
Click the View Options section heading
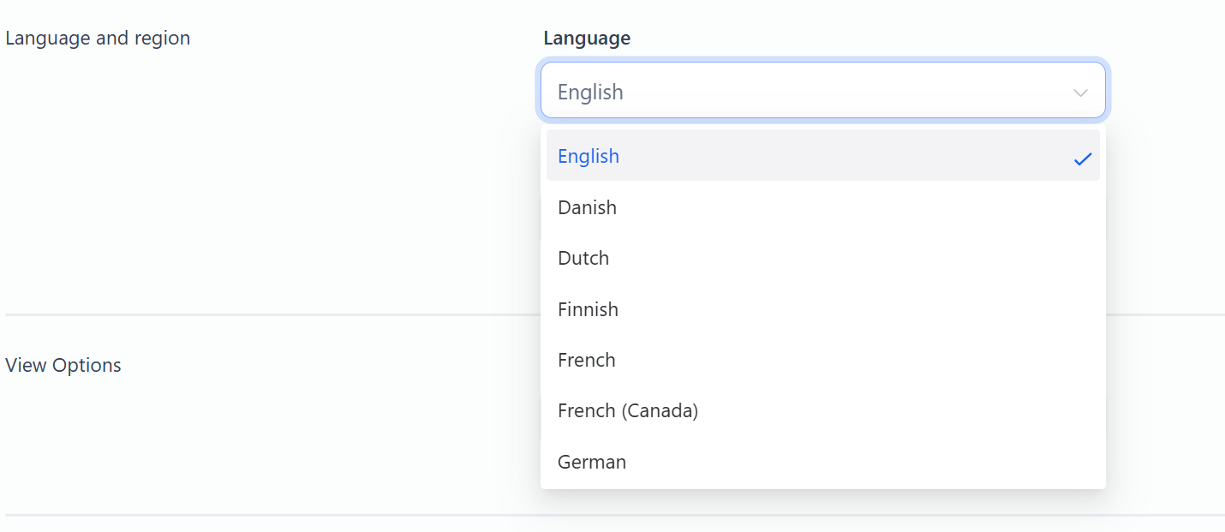click(63, 364)
